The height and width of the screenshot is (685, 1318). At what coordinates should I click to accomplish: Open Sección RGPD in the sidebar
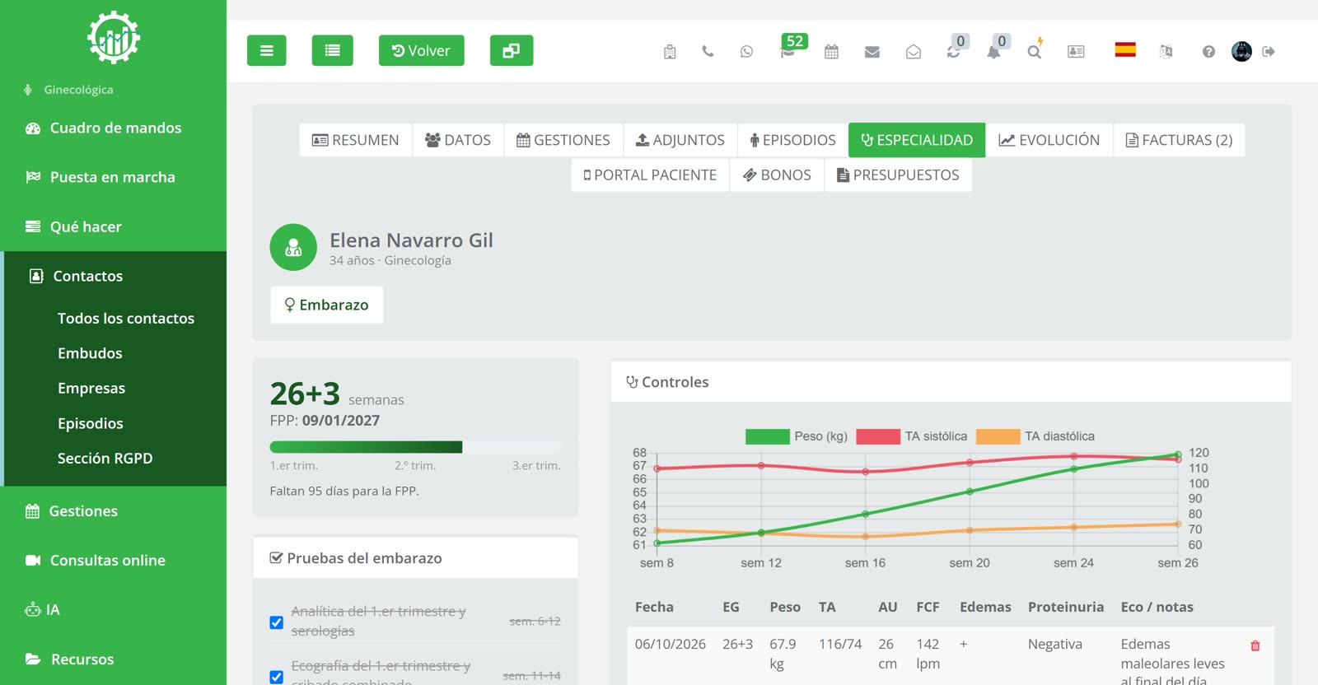coord(105,459)
